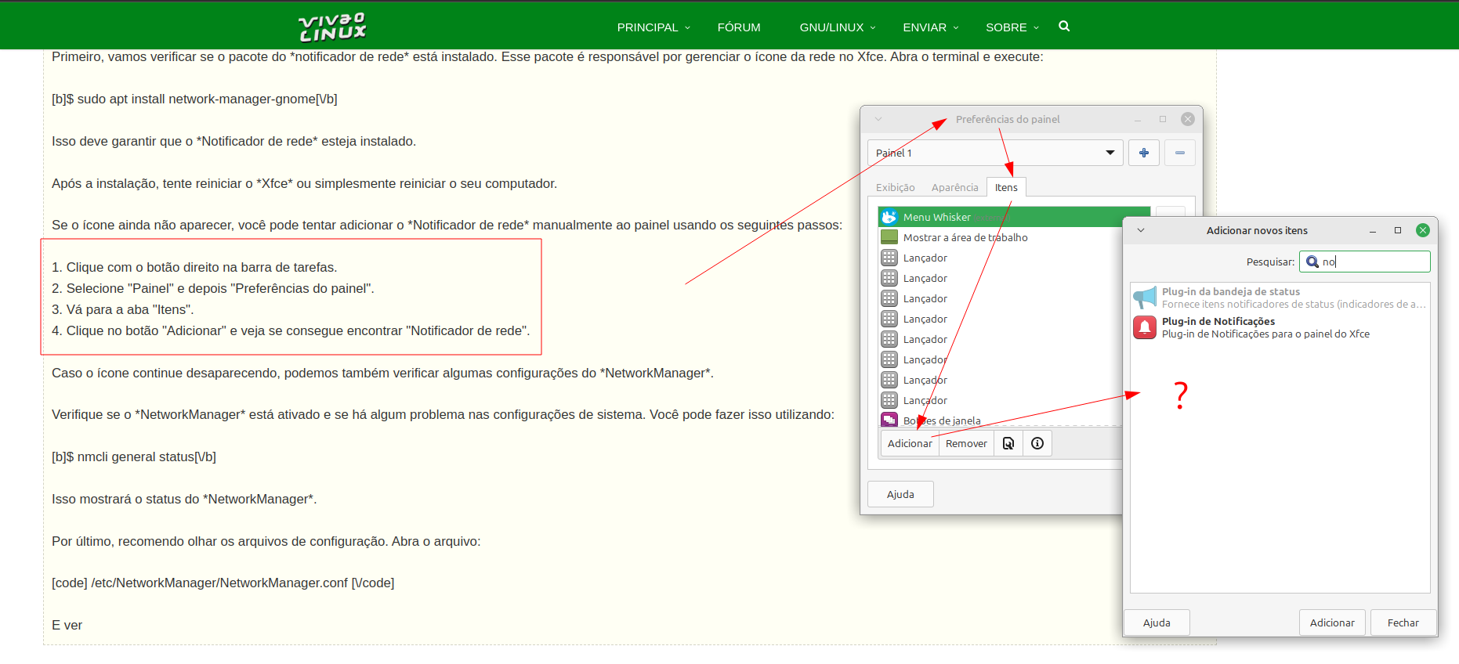Select the Mostrar a área de trabalho item
The image size is (1459, 664).
(x=1001, y=237)
